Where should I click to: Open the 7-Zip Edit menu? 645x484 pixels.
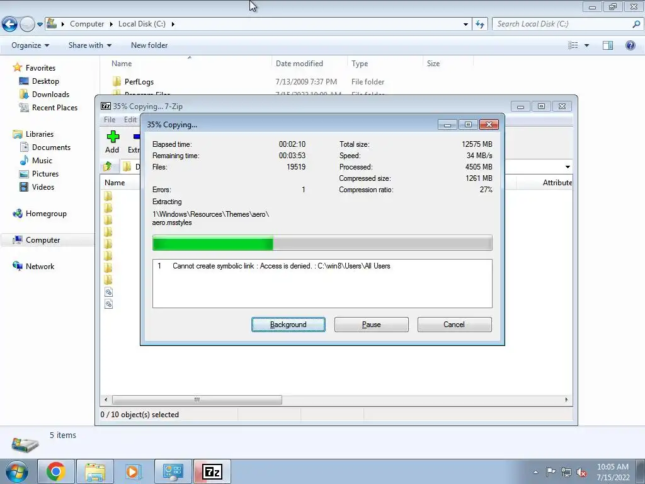(x=130, y=120)
